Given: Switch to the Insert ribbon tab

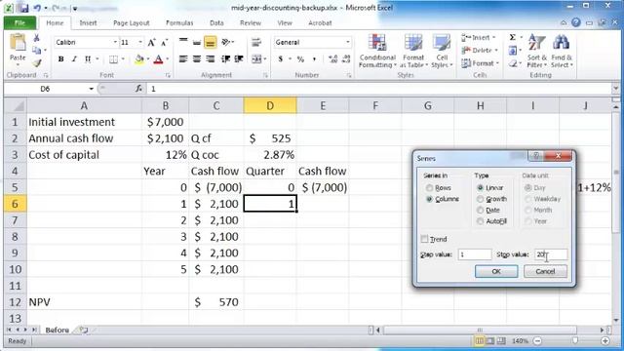Looking at the screenshot, I should tap(88, 23).
